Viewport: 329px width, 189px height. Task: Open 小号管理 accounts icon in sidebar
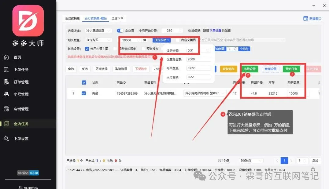(6, 94)
